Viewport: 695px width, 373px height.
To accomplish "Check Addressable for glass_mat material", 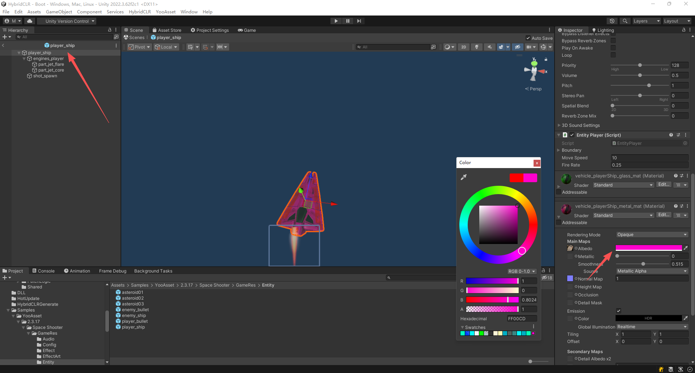I will 559,192.
